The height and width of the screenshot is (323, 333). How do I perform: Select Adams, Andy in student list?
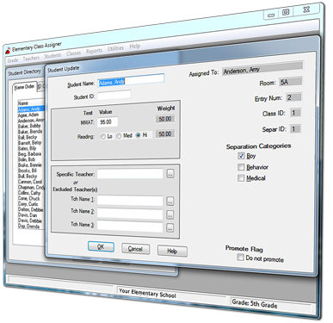(x=31, y=109)
